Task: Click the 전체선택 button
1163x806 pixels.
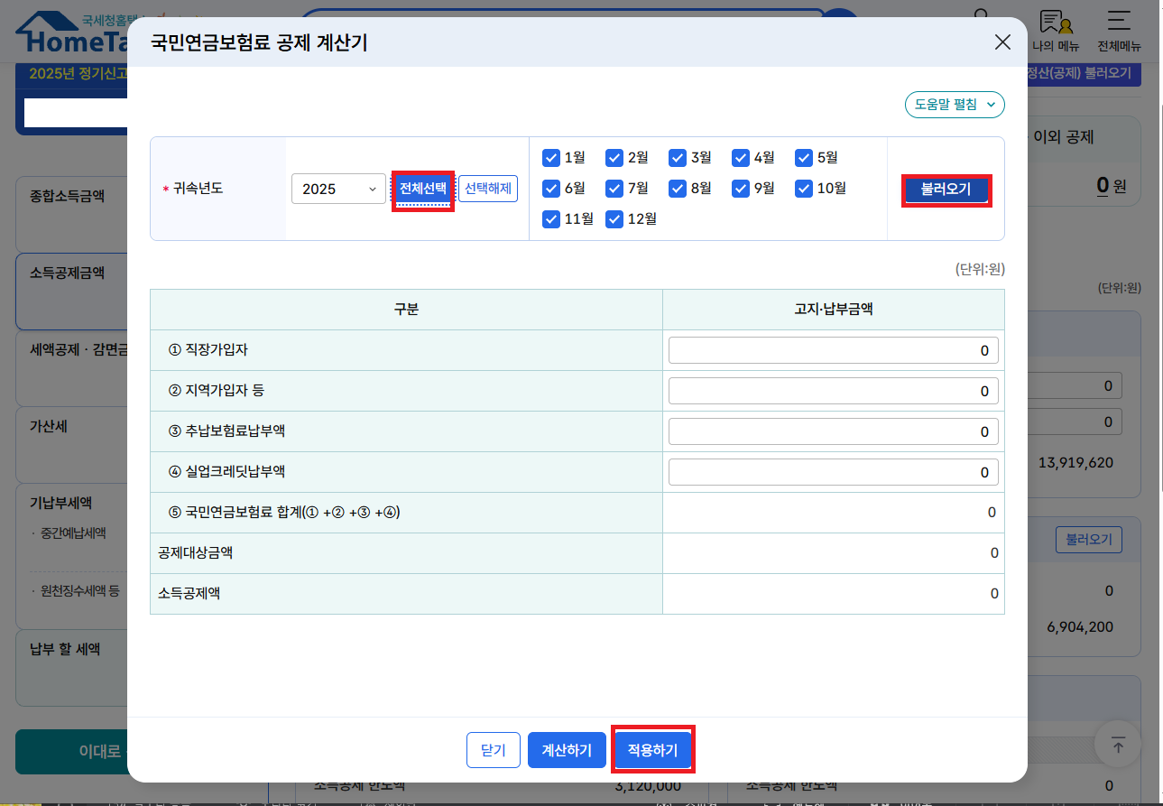Action: click(423, 189)
